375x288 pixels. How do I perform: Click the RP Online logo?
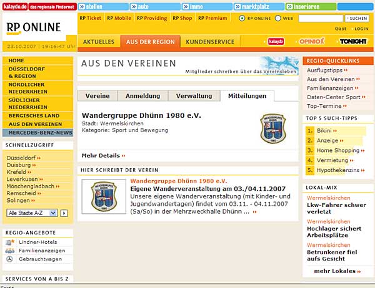35,27
